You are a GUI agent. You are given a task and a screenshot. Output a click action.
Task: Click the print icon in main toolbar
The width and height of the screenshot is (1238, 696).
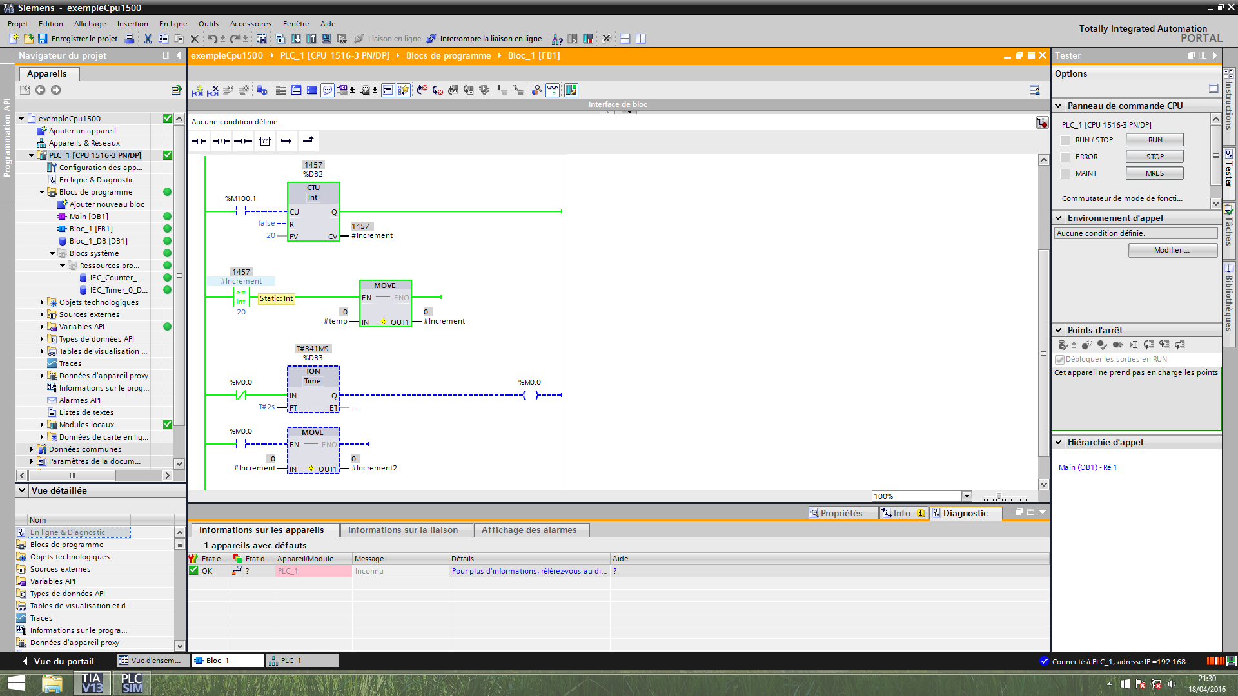click(130, 39)
